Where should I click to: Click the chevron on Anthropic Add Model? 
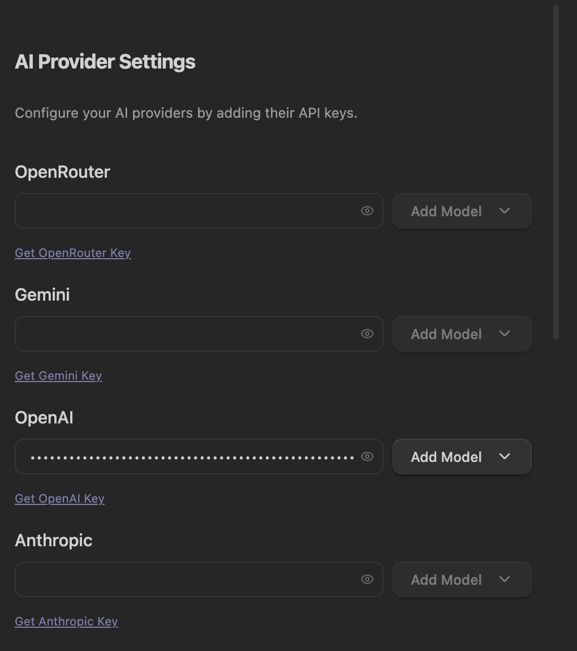505,579
